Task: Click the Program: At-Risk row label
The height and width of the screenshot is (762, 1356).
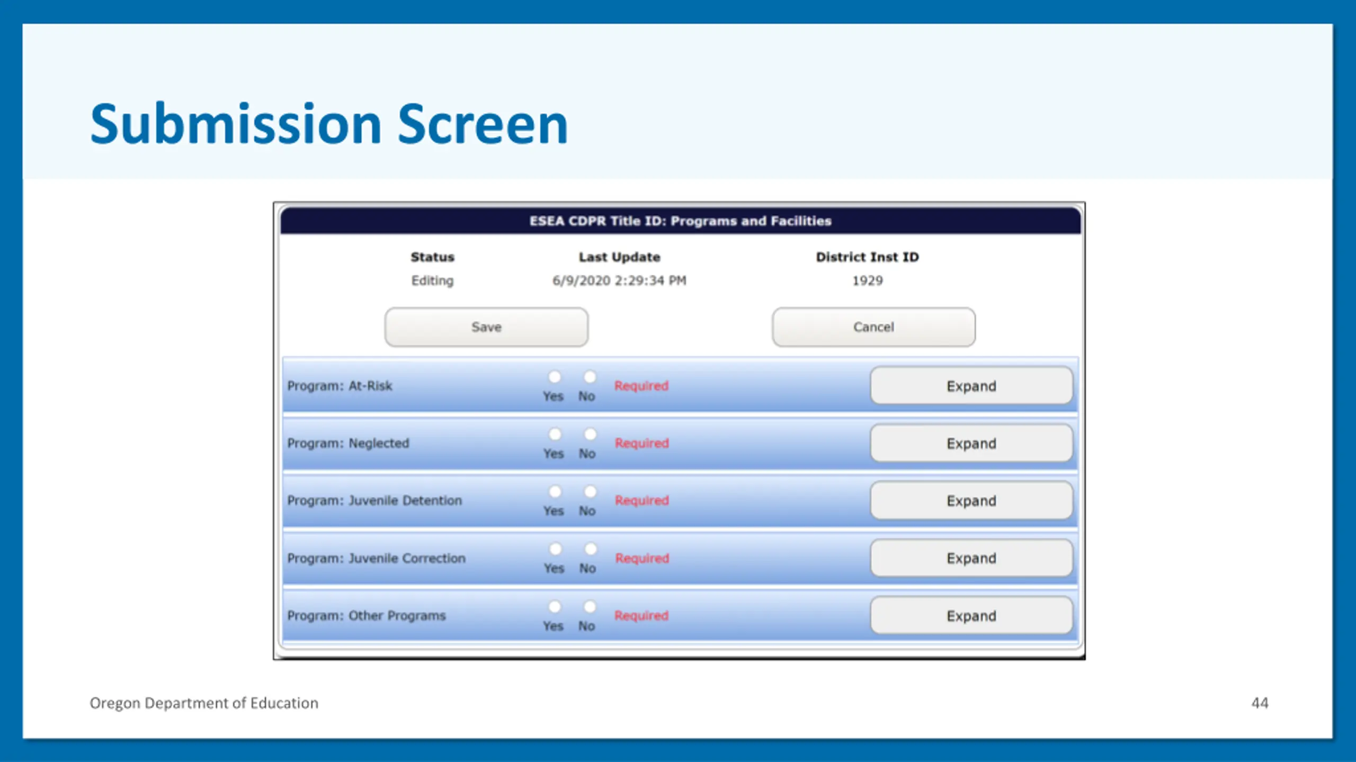Action: [340, 386]
